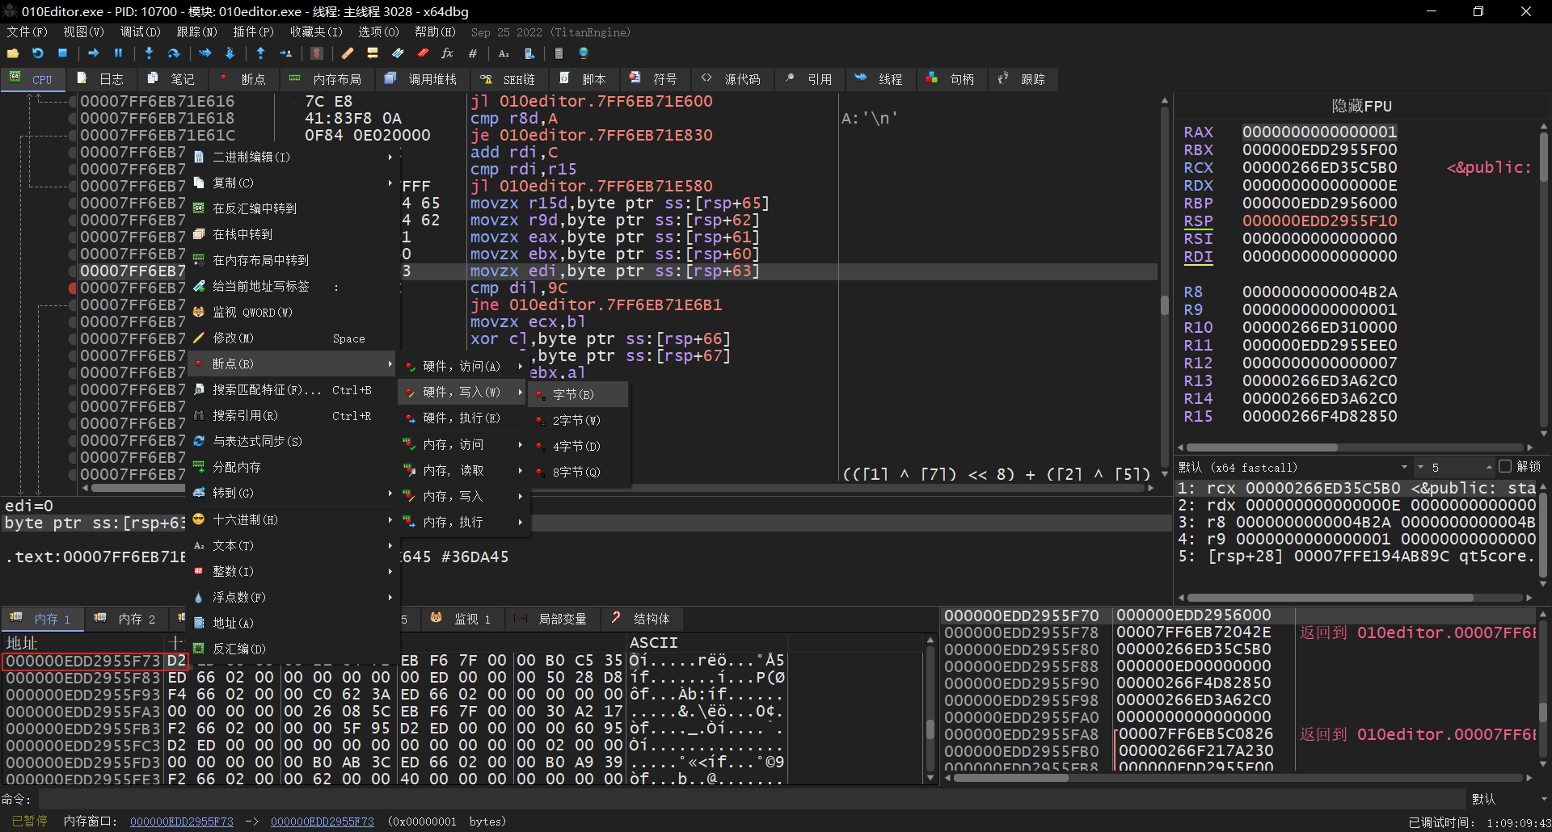Click the stop debugging square icon
Screen dimensions: 1552x832
[x=63, y=53]
